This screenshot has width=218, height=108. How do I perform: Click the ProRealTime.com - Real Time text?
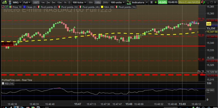click(17, 80)
